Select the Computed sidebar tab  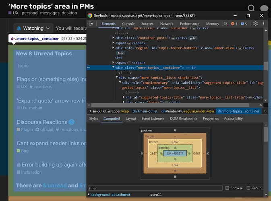coord(112,119)
